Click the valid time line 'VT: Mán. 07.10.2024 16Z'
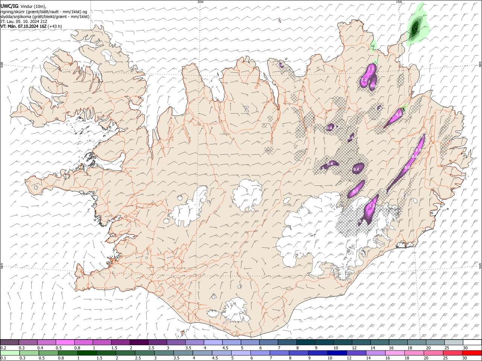This screenshot has width=482, height=361. coord(24,26)
